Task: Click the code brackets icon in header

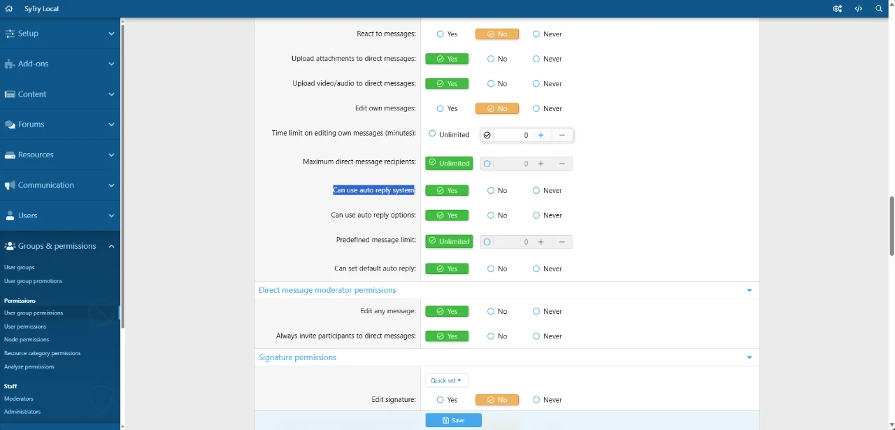Action: point(859,9)
